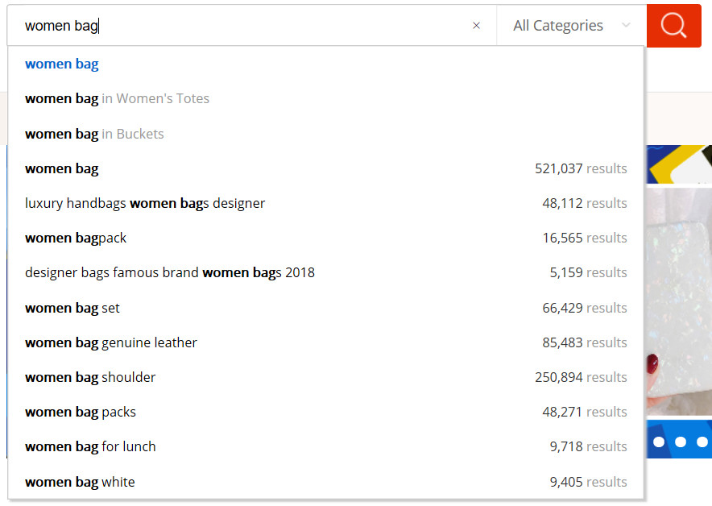Viewport: 712px width, 506px height.
Task: Pick 'designer bags famous brand women bags 2018'
Action: pos(170,273)
